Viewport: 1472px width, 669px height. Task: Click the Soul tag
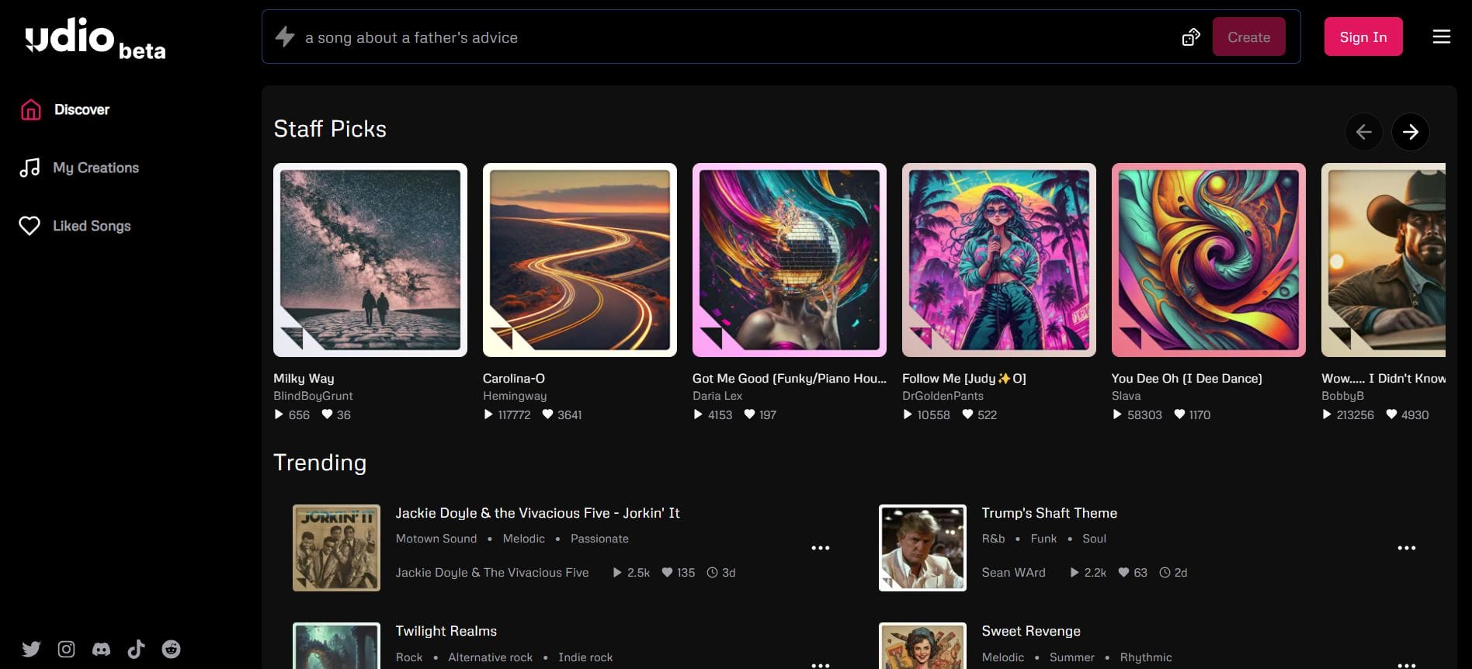1094,539
